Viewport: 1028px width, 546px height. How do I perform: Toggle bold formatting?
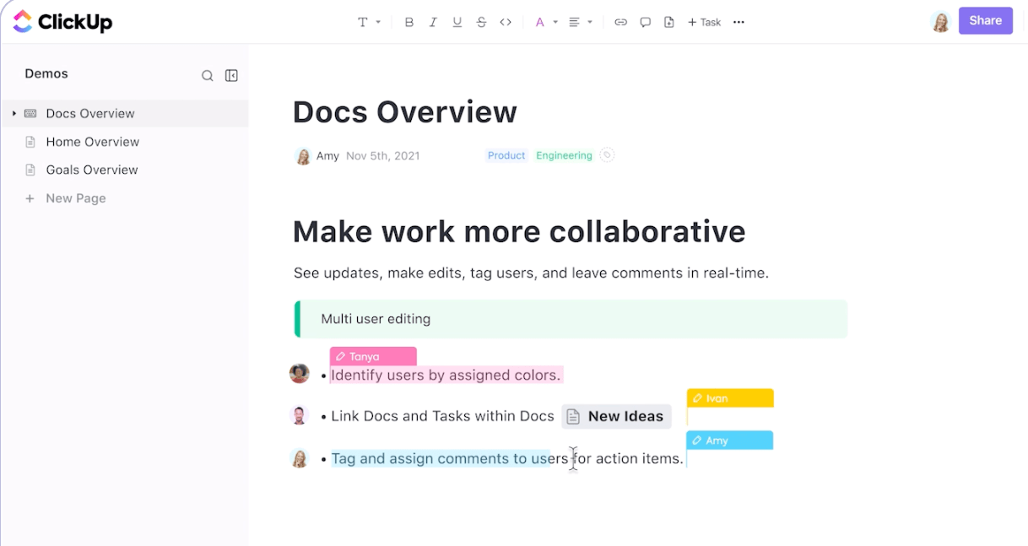pyautogui.click(x=409, y=22)
